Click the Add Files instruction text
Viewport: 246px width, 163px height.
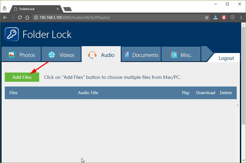(x=112, y=77)
